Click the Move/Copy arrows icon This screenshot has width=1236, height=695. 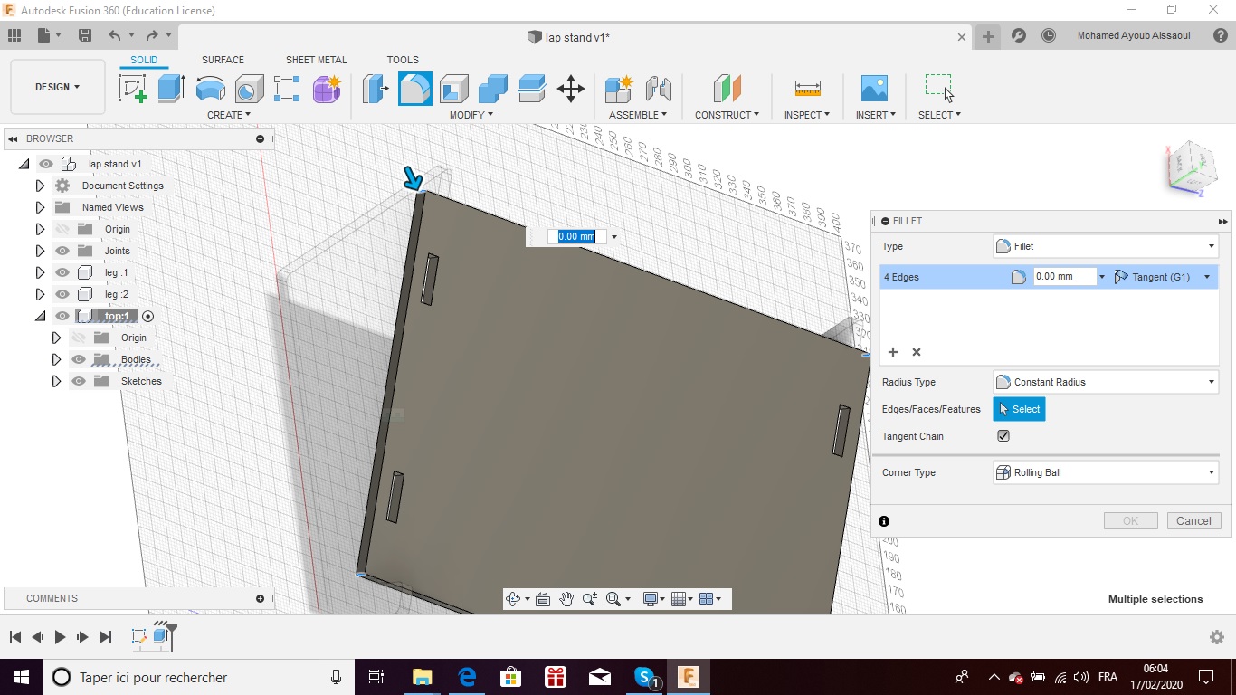click(x=570, y=89)
